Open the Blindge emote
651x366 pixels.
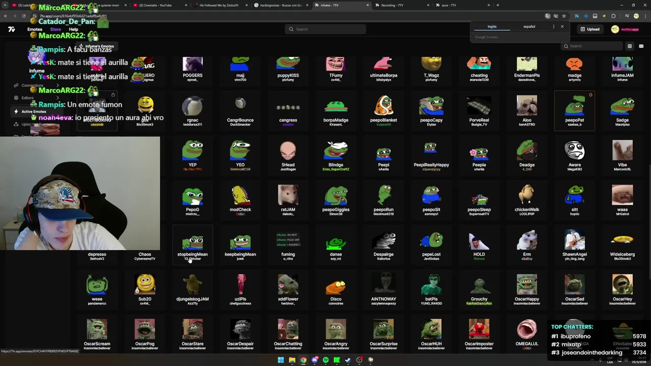point(336,156)
